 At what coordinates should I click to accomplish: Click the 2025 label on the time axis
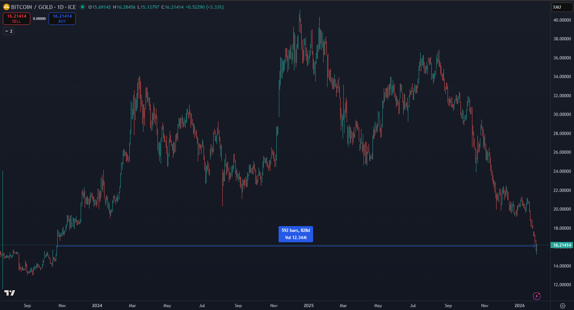pos(308,306)
